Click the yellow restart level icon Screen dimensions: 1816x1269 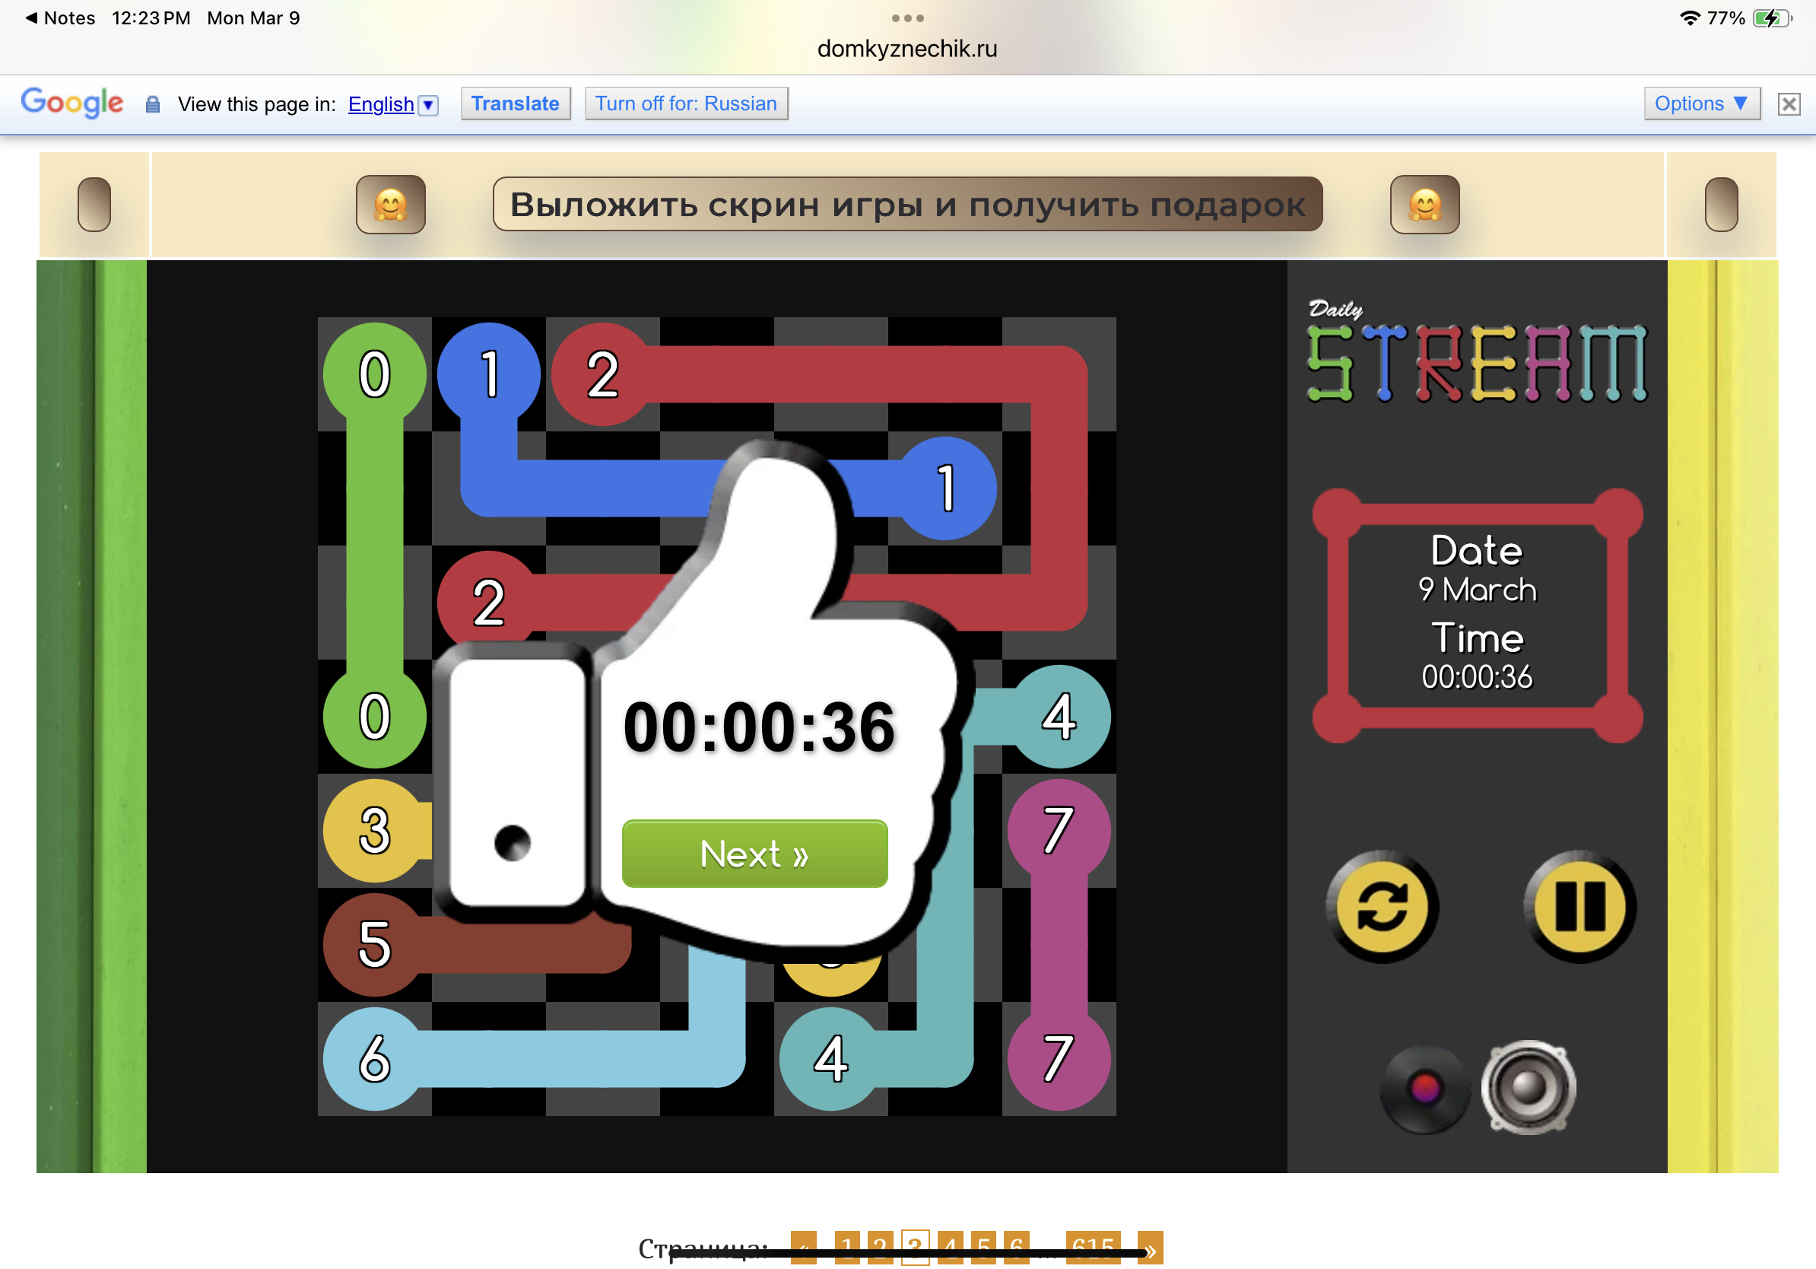(x=1382, y=906)
